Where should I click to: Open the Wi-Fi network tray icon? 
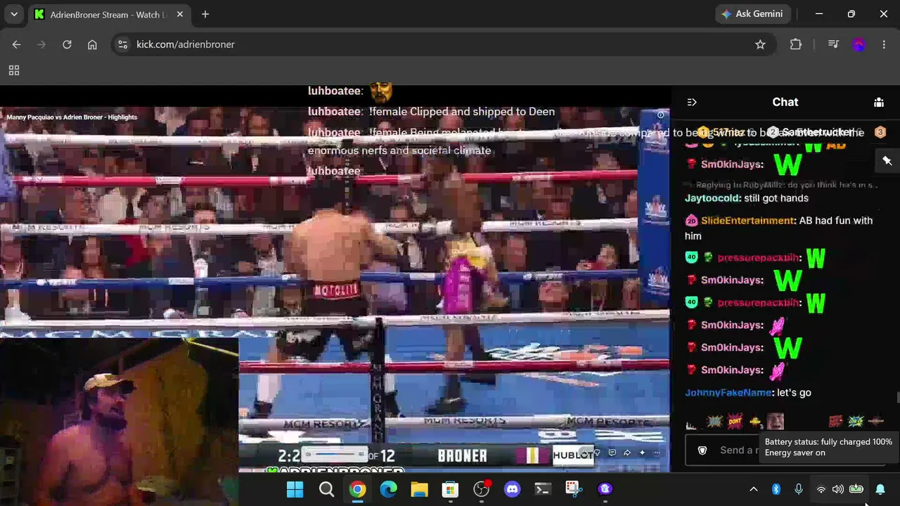pyautogui.click(x=821, y=489)
